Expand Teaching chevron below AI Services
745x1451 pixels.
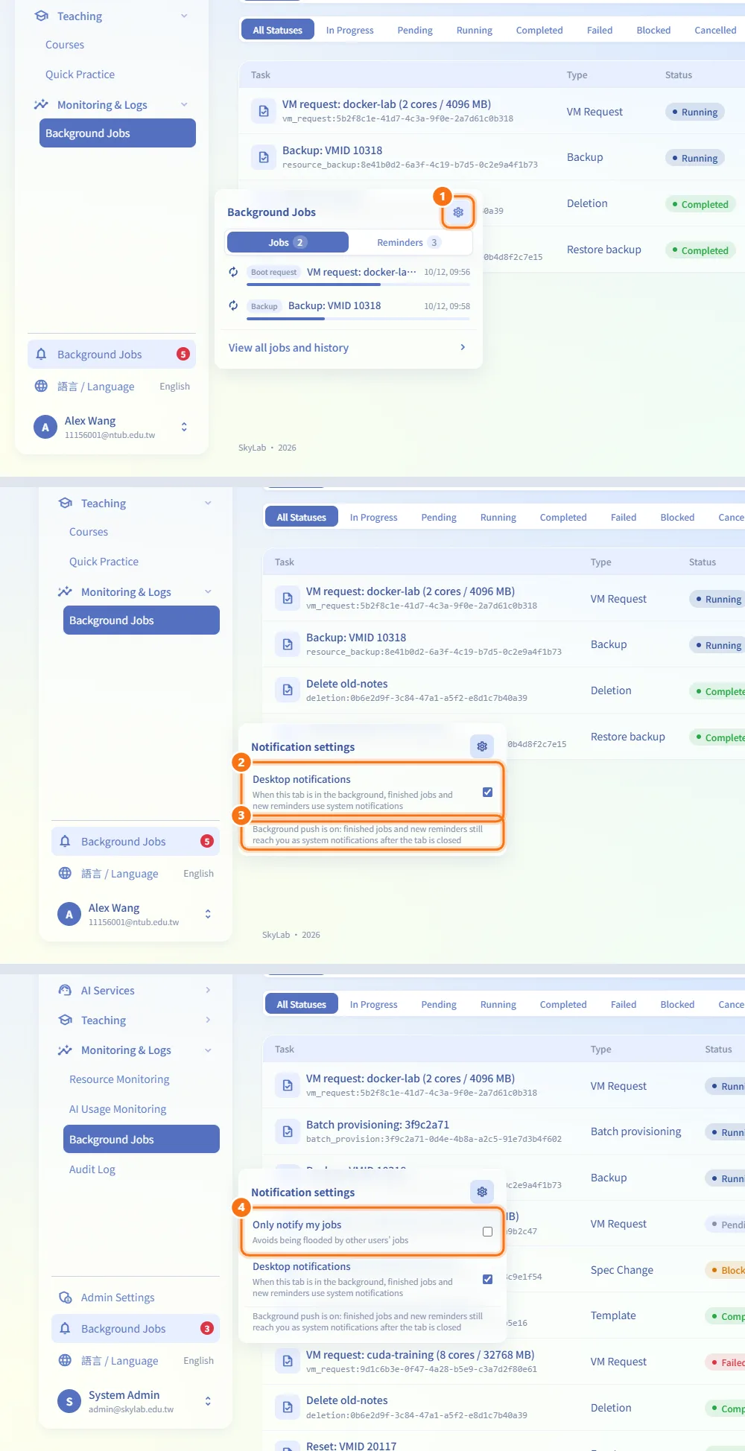click(x=208, y=1020)
